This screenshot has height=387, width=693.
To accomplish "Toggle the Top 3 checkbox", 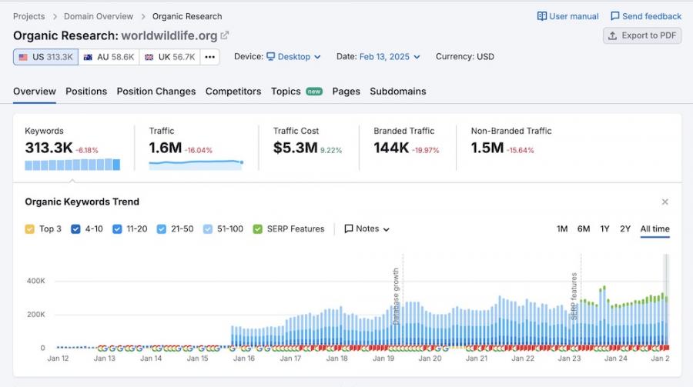I will [29, 229].
